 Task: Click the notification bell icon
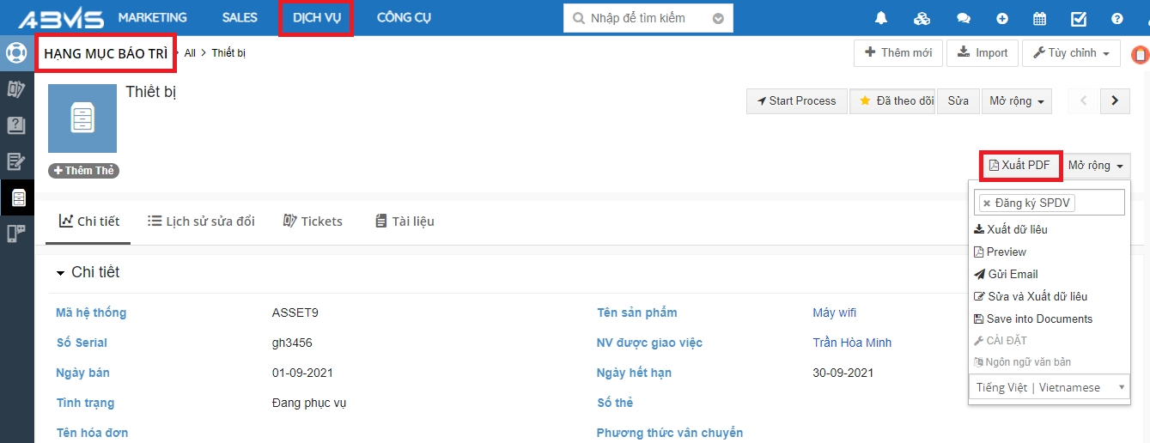pyautogui.click(x=881, y=18)
